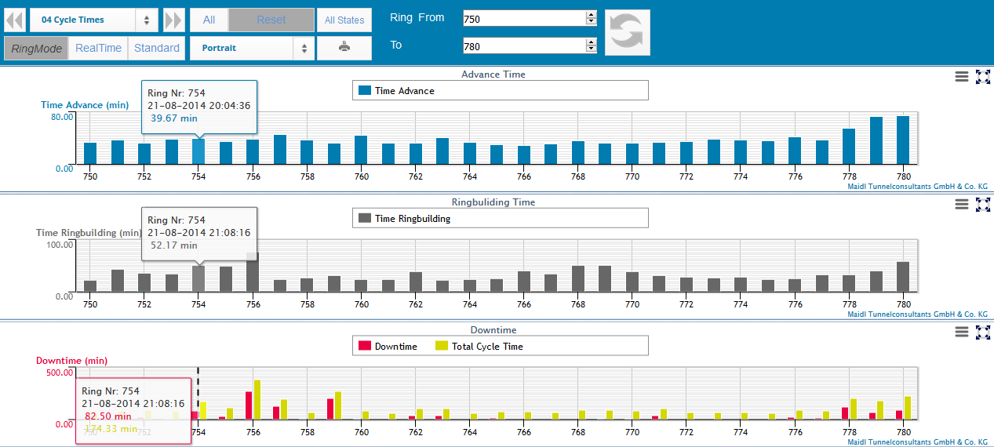994x447 pixels.
Task: Expand Downtime chart to fullscreen
Action: [x=982, y=332]
